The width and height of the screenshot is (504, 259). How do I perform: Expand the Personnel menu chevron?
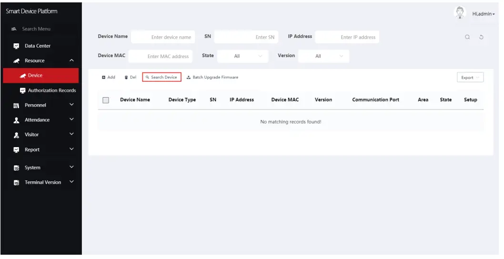71,105
